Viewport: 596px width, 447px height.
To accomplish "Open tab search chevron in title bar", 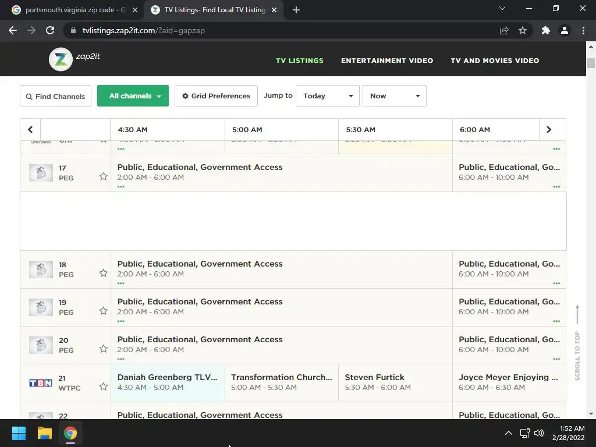I will coord(502,8).
